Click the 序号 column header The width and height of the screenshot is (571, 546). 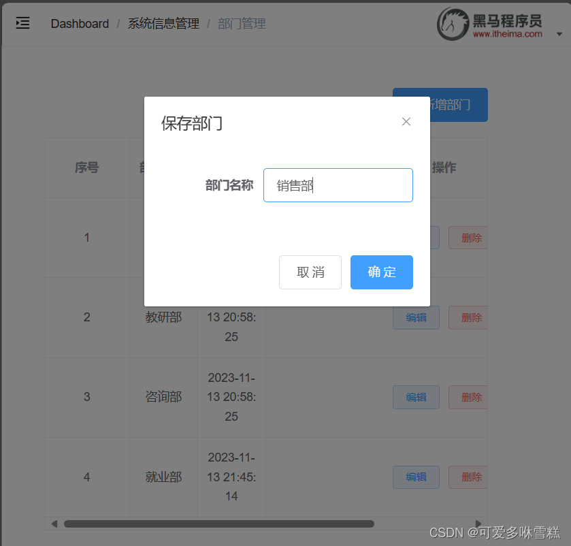86,167
